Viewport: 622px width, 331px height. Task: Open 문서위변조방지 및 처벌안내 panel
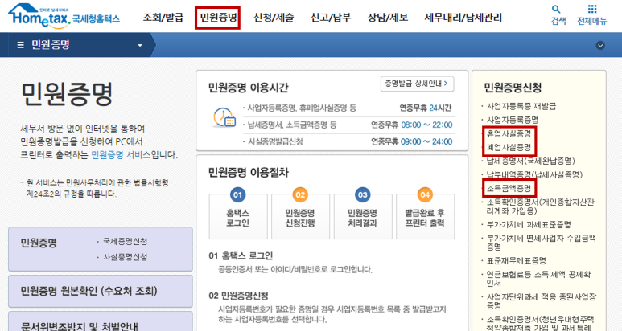pyautogui.click(x=101, y=321)
